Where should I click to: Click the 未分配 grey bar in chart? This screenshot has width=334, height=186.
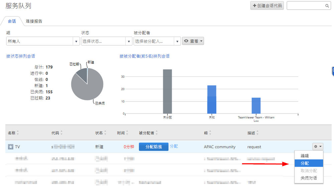[x=168, y=91]
